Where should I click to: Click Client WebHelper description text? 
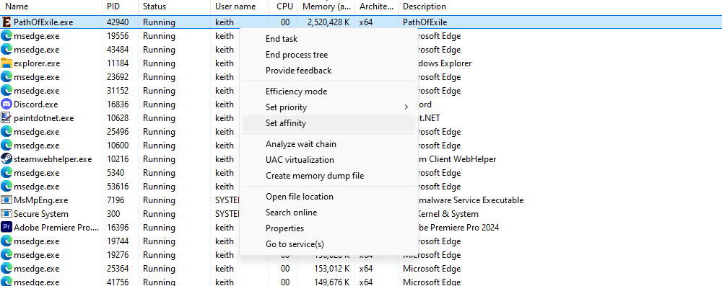tap(457, 159)
